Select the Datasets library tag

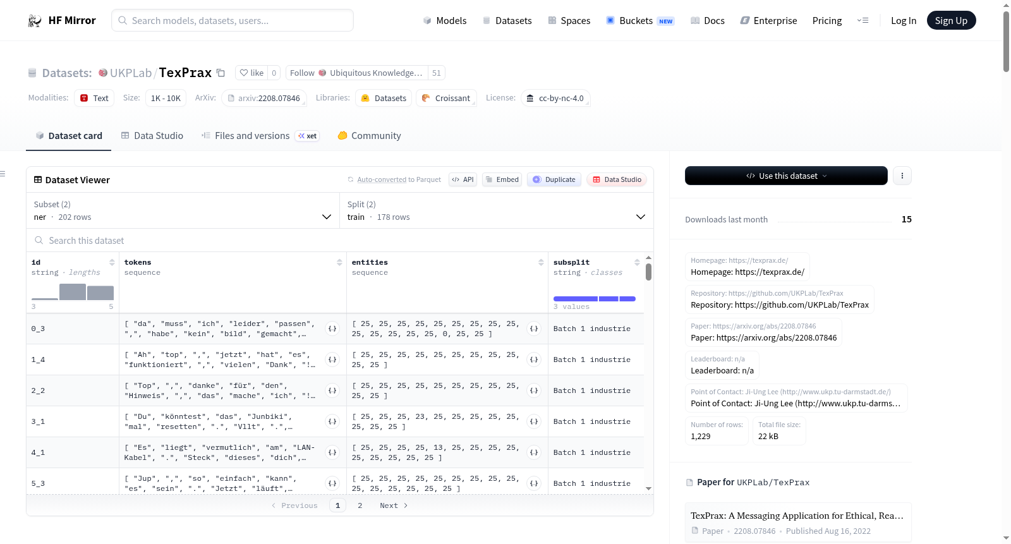point(384,98)
